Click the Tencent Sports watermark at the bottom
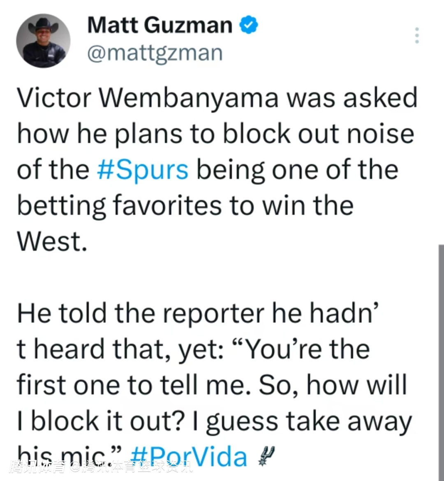This screenshot has width=444, height=481. click(x=101, y=467)
